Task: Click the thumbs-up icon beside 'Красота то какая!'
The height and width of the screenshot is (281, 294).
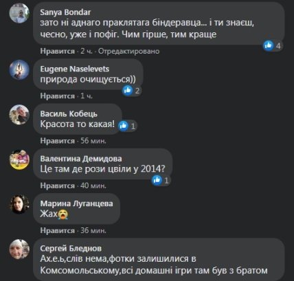Action: click(124, 126)
